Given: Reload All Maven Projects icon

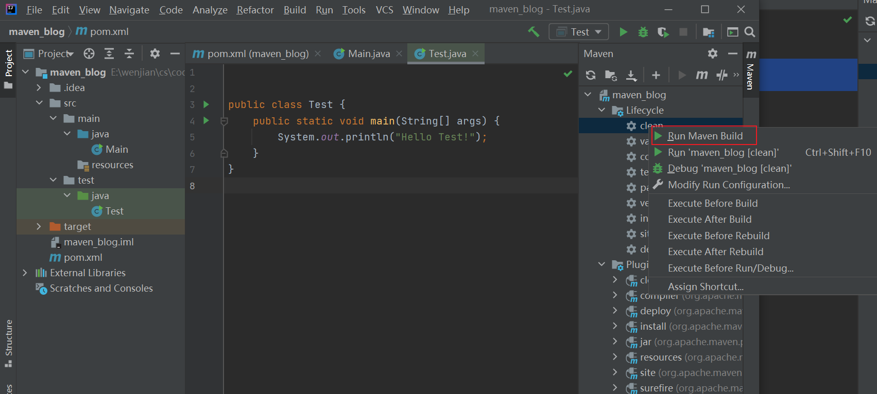Looking at the screenshot, I should click(591, 75).
